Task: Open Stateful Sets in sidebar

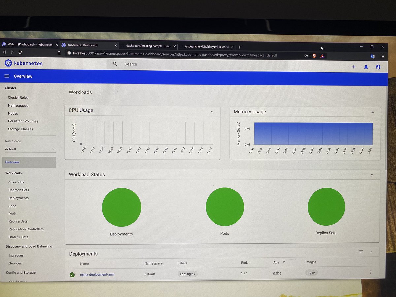Action: click(18, 237)
